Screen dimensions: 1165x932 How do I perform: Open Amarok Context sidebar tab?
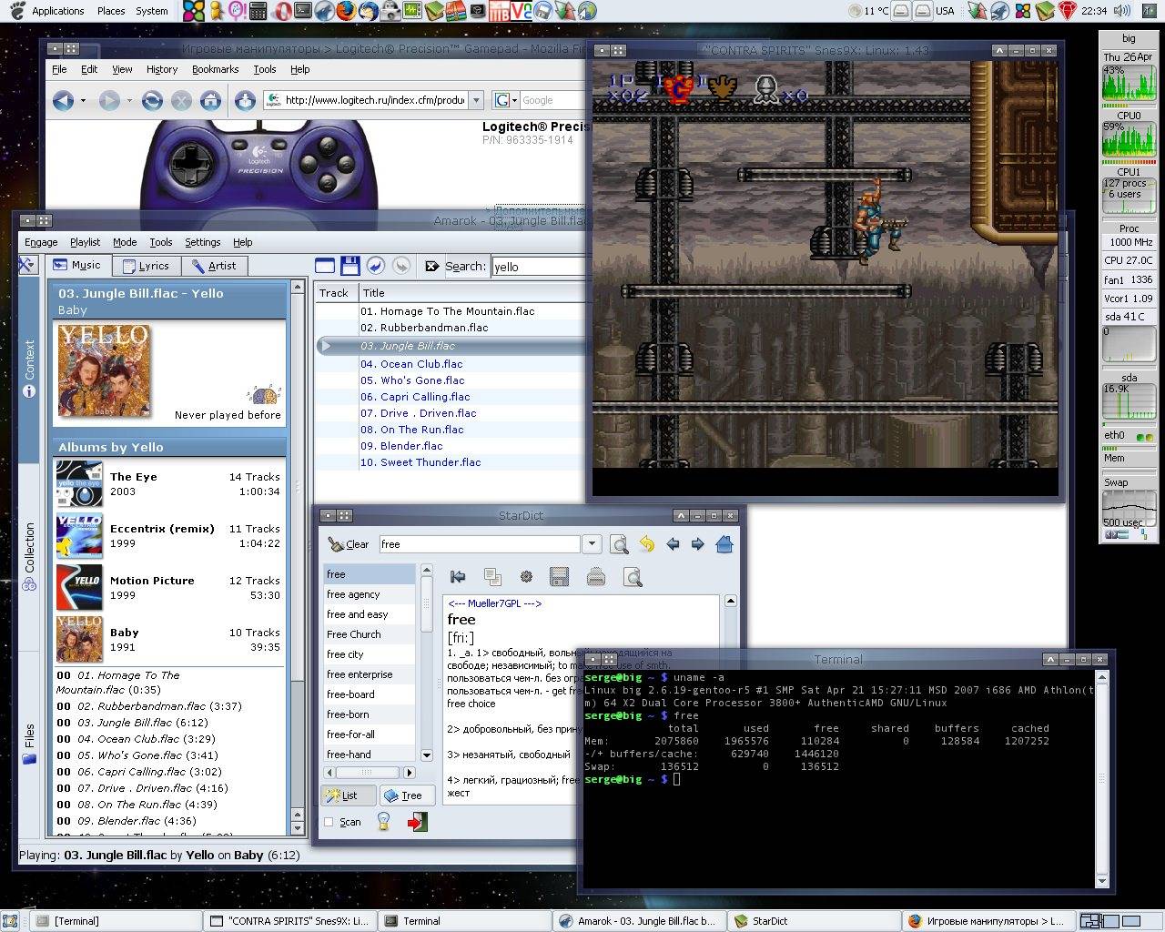[x=29, y=369]
